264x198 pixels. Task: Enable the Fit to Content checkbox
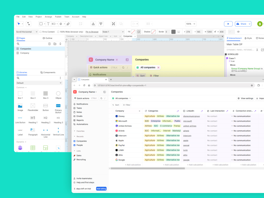coord(41,32)
